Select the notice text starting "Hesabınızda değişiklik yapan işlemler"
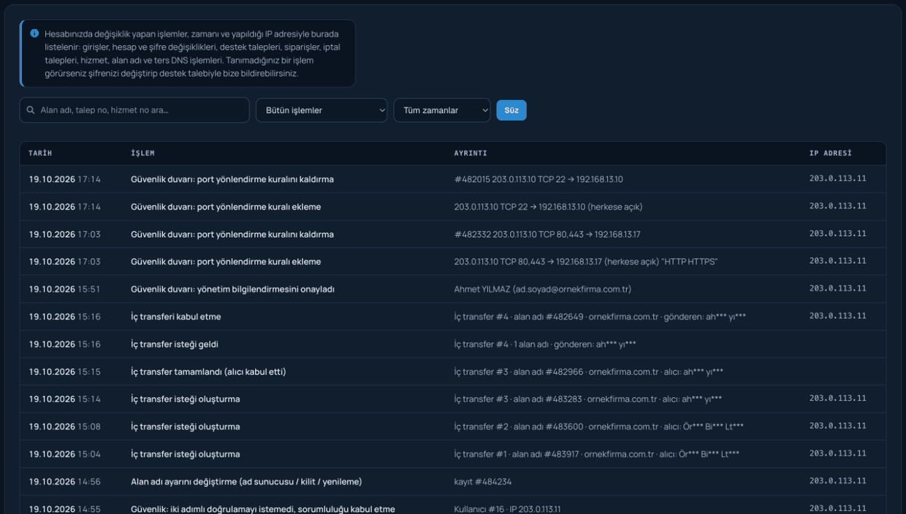Image resolution: width=906 pixels, height=514 pixels. coord(193,53)
